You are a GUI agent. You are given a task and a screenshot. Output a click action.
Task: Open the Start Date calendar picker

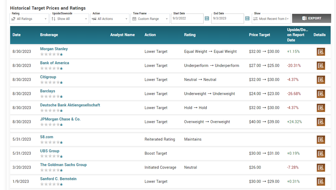tap(207, 19)
